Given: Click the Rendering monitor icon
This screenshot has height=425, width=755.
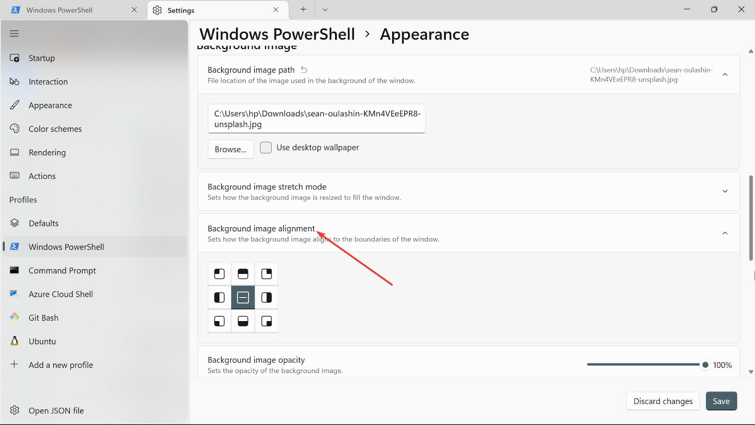Looking at the screenshot, I should click(15, 152).
